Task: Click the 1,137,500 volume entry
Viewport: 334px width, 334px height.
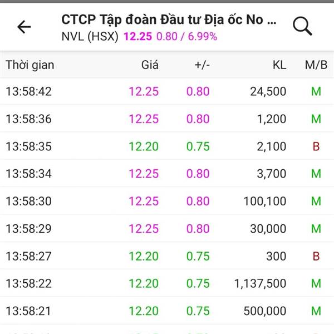Action: click(260, 283)
